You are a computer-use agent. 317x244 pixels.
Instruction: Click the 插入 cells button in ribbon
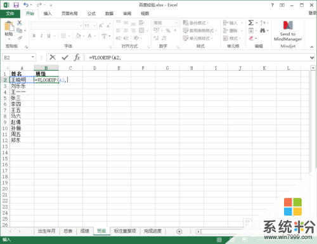point(230,23)
